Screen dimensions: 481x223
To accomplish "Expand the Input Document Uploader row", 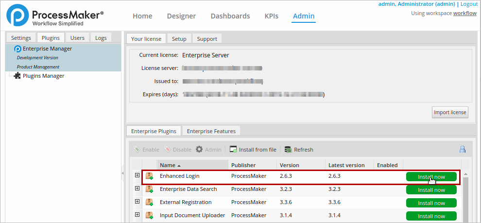I will [137, 215].
